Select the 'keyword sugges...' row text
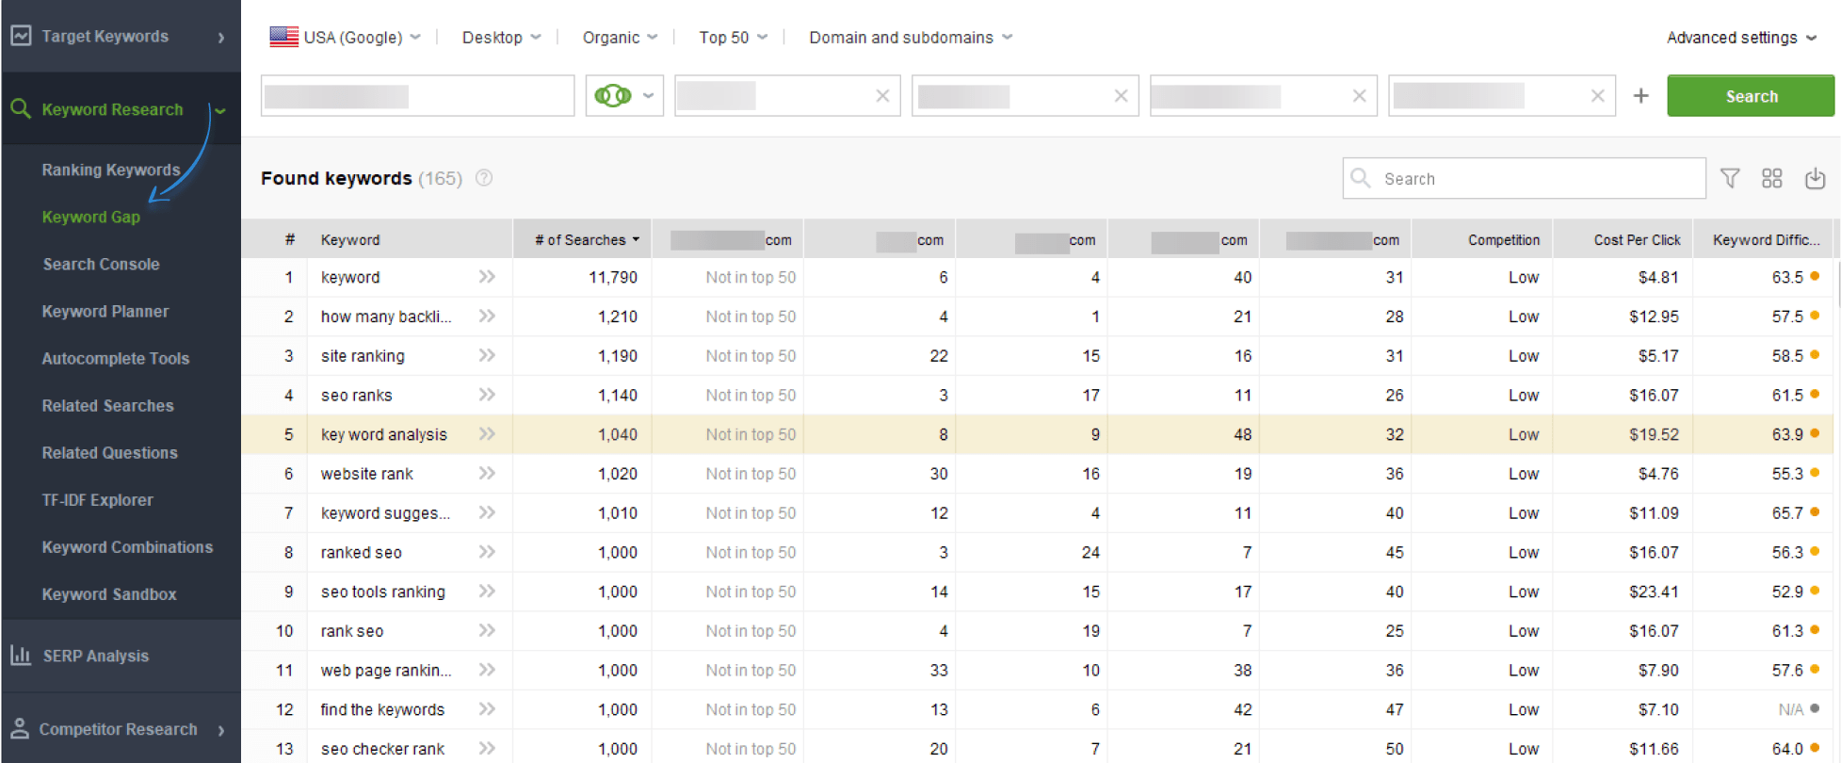Image resolution: width=1841 pixels, height=763 pixels. [x=385, y=512]
